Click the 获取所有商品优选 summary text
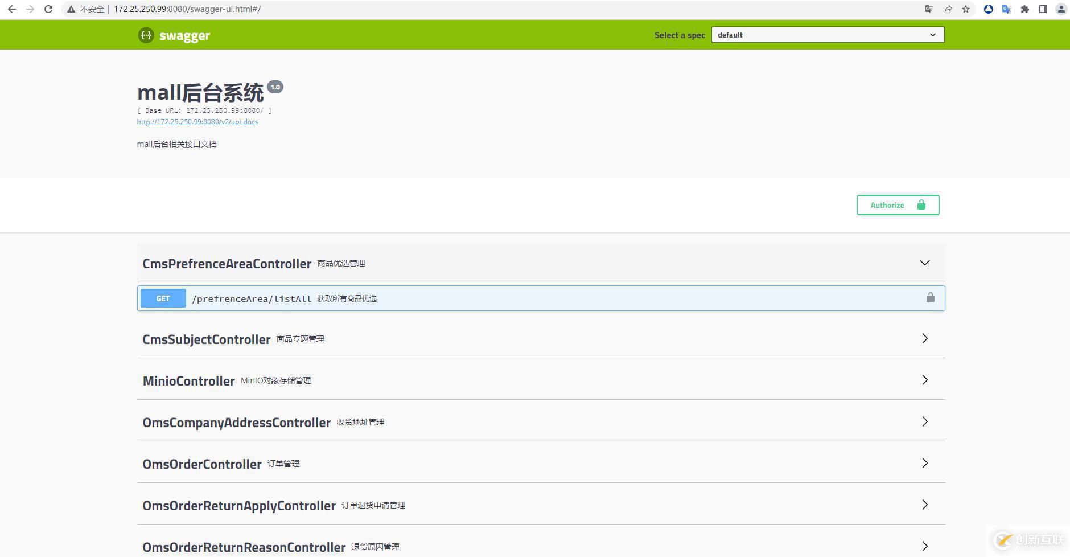1070x557 pixels. click(x=347, y=298)
